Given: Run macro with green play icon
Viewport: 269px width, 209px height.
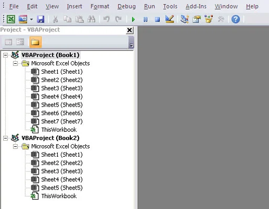Looking at the screenshot, I should coord(133,19).
